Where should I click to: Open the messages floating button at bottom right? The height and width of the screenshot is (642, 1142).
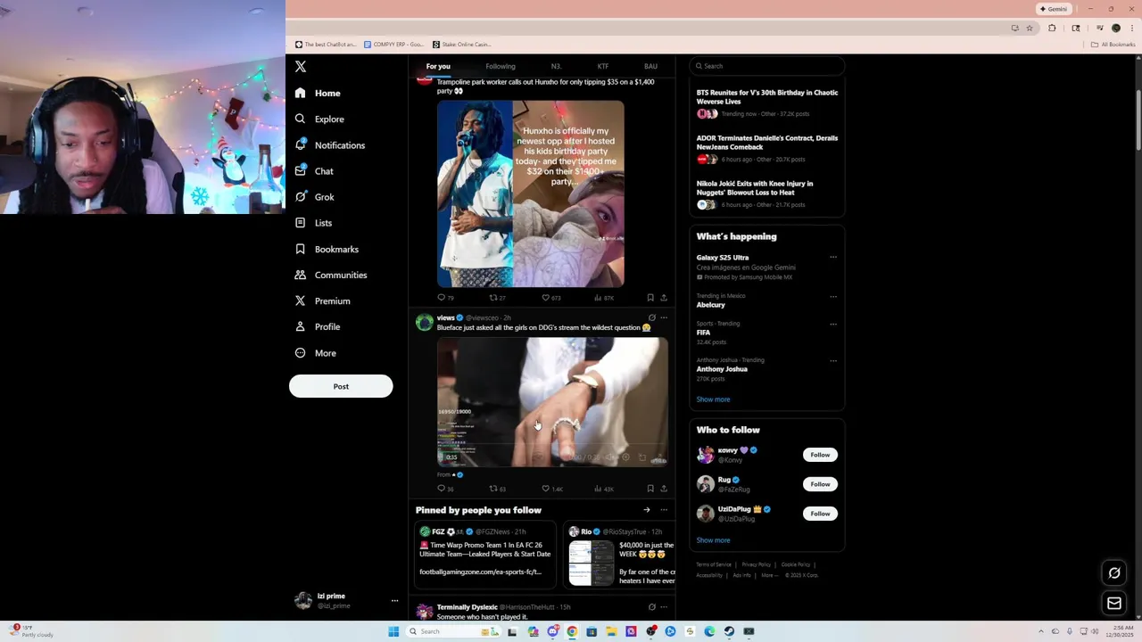[x=1114, y=604]
